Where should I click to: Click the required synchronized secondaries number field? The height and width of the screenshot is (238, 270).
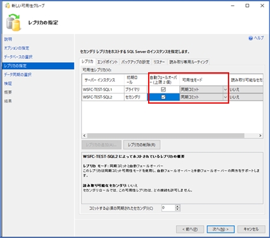tap(169, 208)
